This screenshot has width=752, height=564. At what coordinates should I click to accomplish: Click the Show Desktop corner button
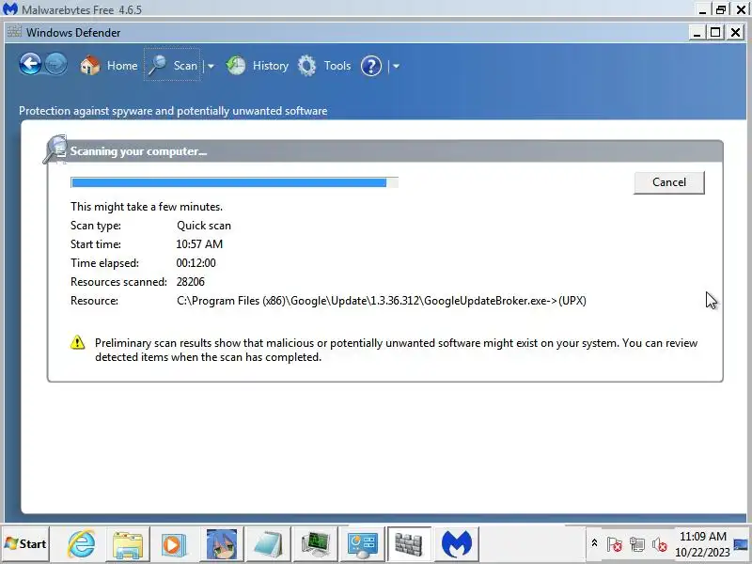click(742, 544)
